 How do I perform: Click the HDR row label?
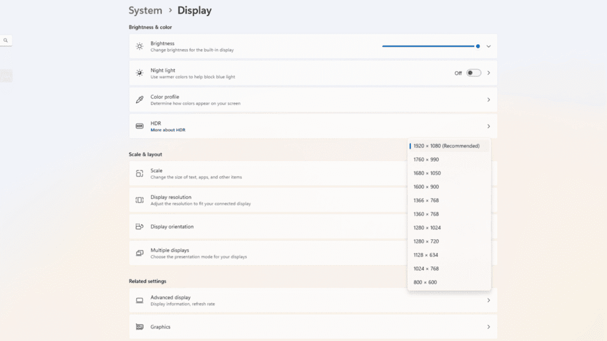(156, 123)
